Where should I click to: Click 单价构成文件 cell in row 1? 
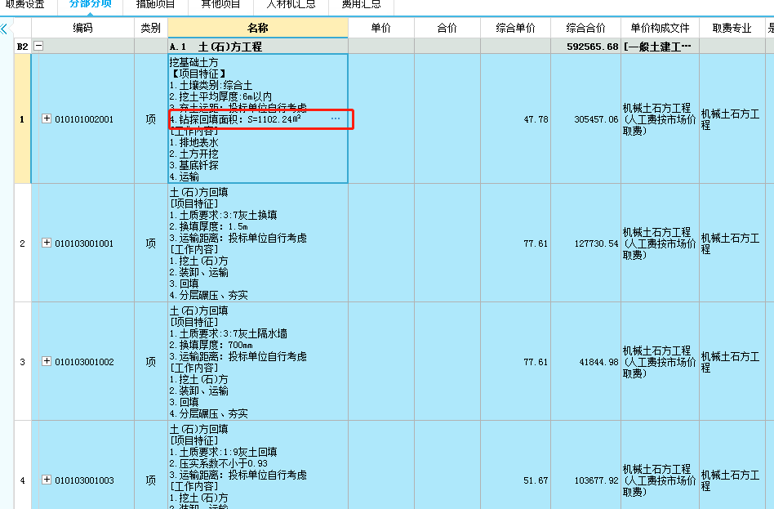pyautogui.click(x=660, y=119)
